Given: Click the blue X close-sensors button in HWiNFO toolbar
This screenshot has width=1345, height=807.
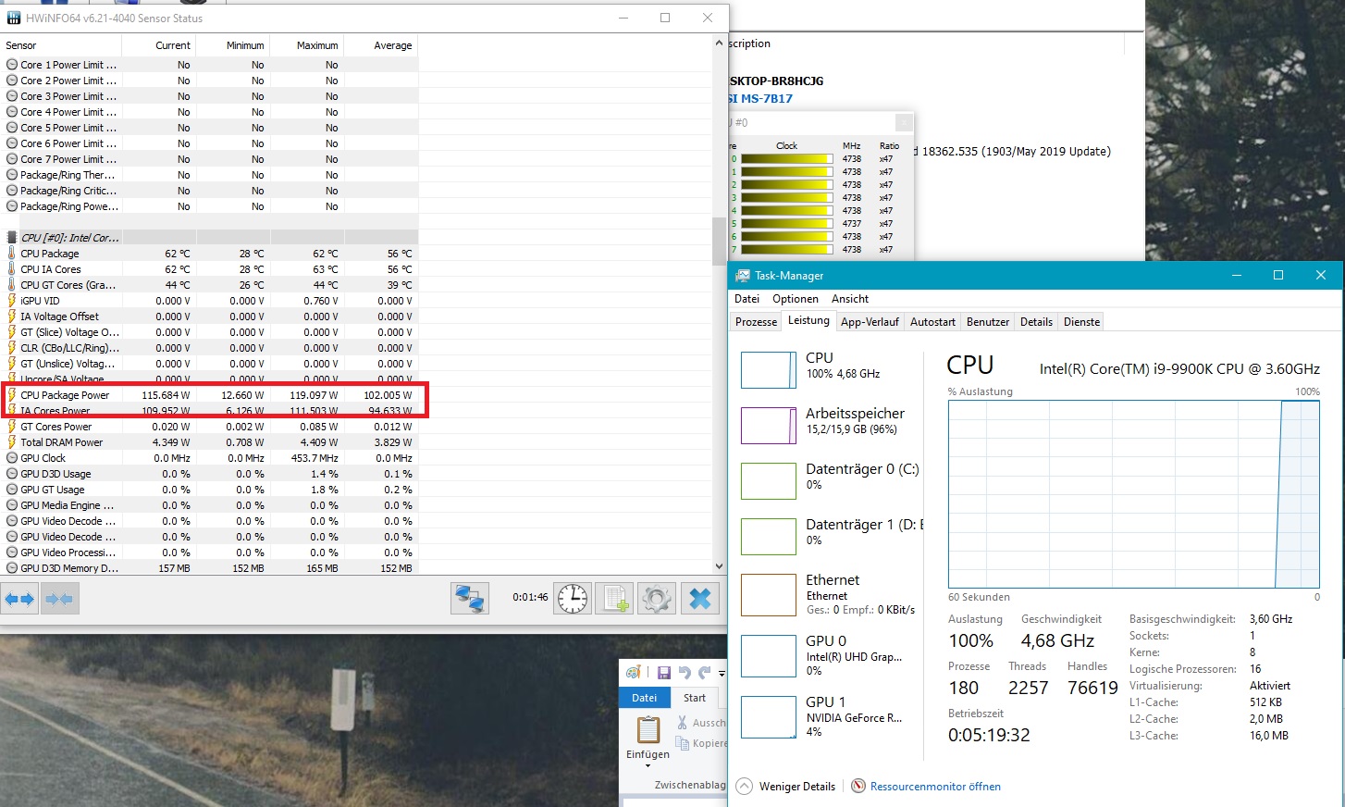Looking at the screenshot, I should tap(700, 599).
